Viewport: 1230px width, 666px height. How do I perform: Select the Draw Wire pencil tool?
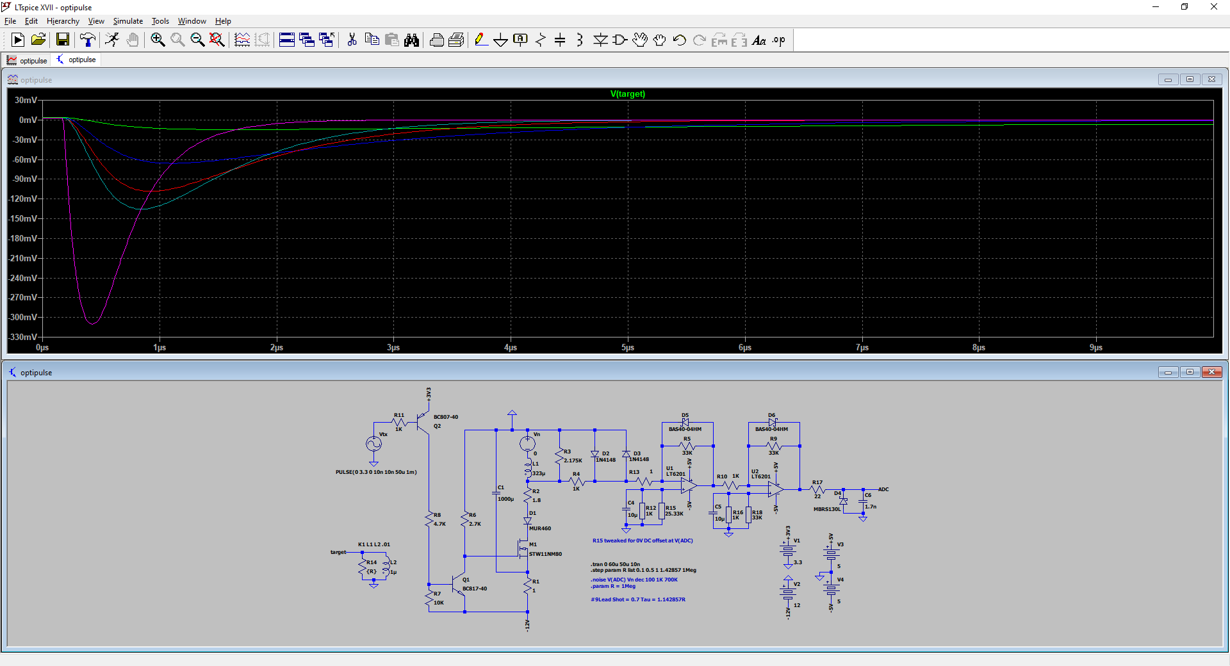[480, 40]
